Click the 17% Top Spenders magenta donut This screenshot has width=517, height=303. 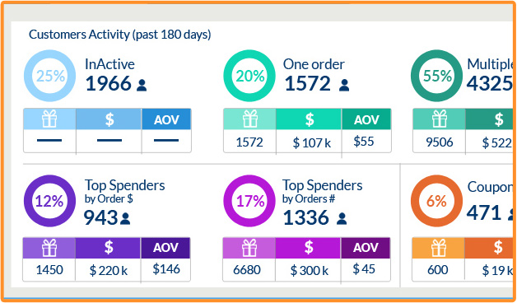click(249, 201)
